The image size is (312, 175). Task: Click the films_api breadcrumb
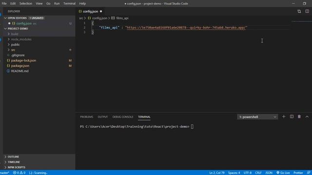122,18
